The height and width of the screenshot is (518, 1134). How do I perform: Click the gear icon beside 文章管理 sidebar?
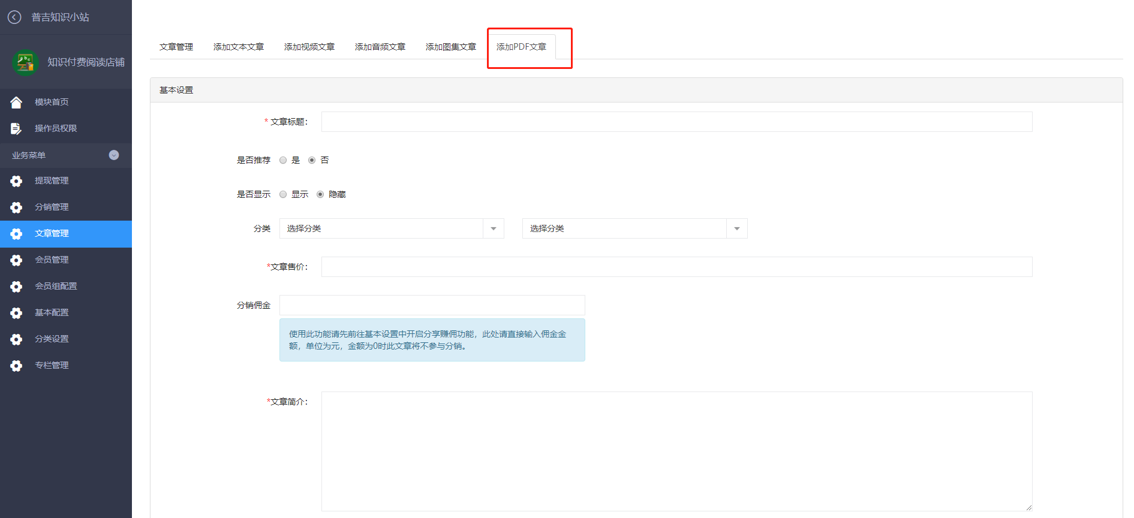[x=16, y=234]
